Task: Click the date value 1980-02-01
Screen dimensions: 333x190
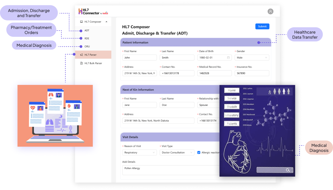Action: (x=206, y=58)
